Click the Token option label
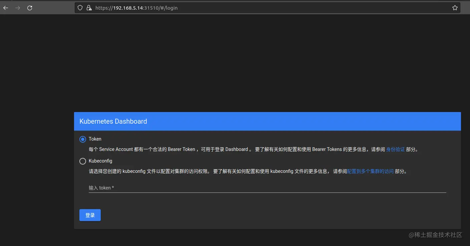Screen dimensions: 470x246 point(95,139)
